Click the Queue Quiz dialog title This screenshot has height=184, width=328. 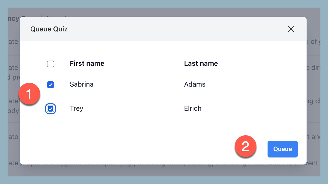tap(49, 29)
